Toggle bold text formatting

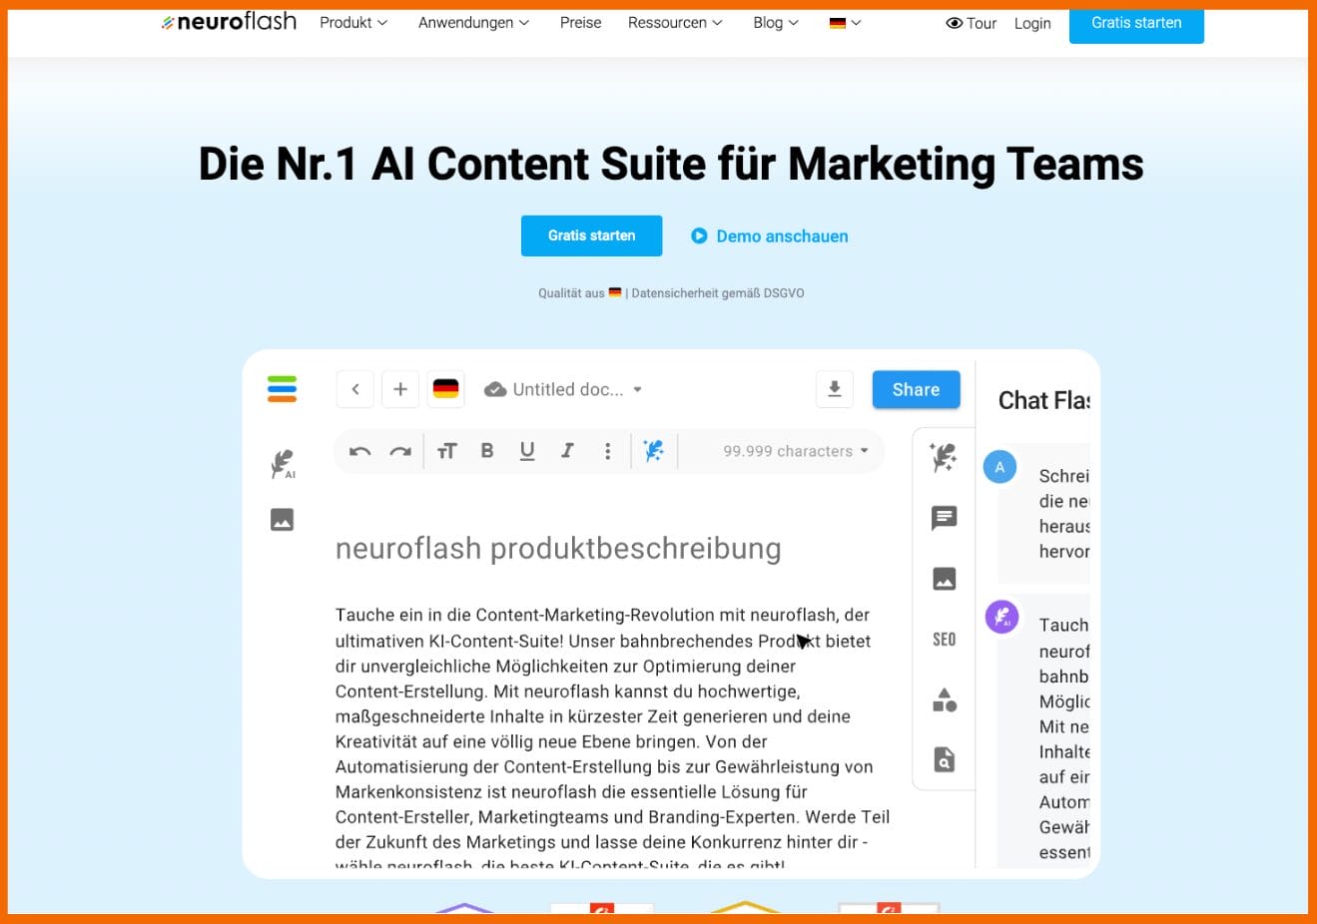[487, 451]
